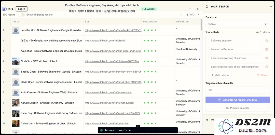Open Qi Zhu's LinkedIn URL
Image resolution: width=275 pixels, height=135 pixels.
point(105,40)
